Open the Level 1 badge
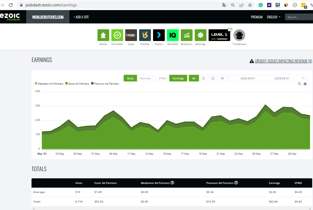Image resolution: width=313 pixels, height=210 pixels. click(219, 35)
